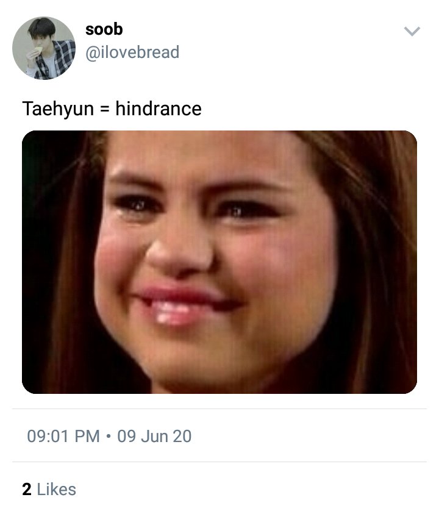Viewport: 439px width, 514px height.
Task: Select the 09:01 PM timestamp
Action: (x=63, y=437)
